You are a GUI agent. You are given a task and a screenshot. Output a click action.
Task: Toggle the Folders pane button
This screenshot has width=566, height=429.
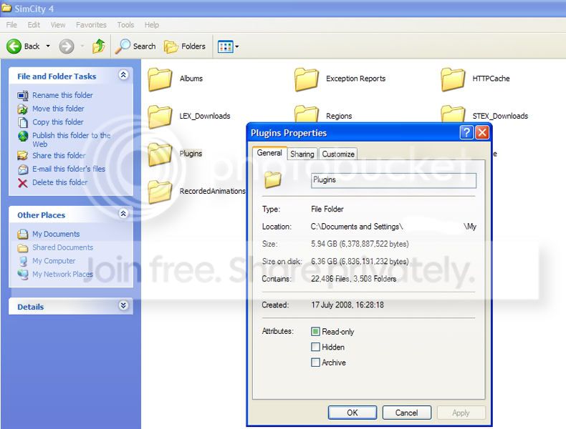(184, 46)
